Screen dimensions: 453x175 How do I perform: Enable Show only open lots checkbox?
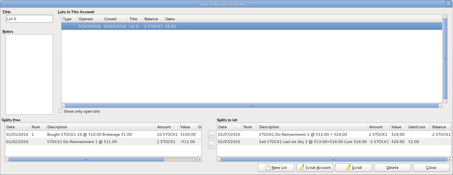tap(60, 111)
